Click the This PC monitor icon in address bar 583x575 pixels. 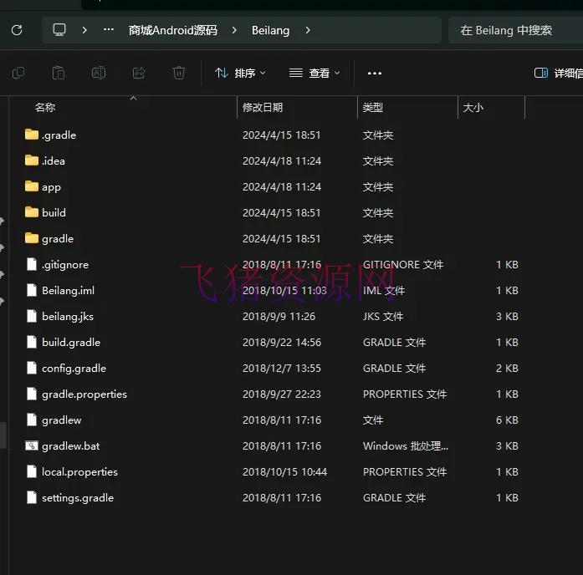(x=59, y=30)
